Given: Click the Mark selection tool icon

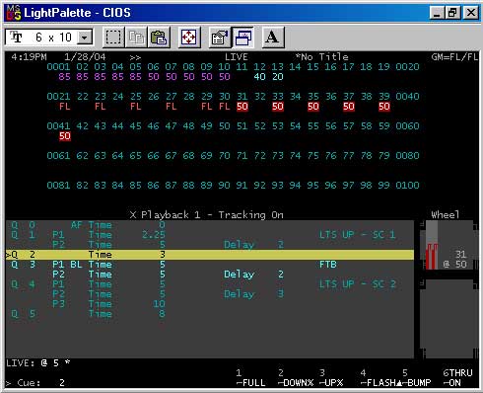Looking at the screenshot, I should point(113,38).
